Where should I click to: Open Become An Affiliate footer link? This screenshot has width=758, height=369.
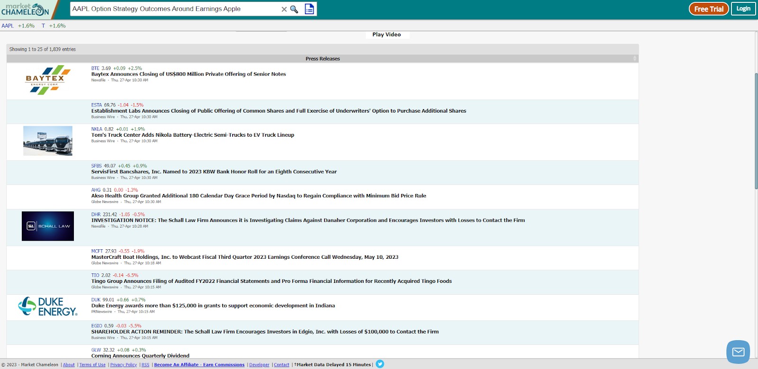(199, 365)
